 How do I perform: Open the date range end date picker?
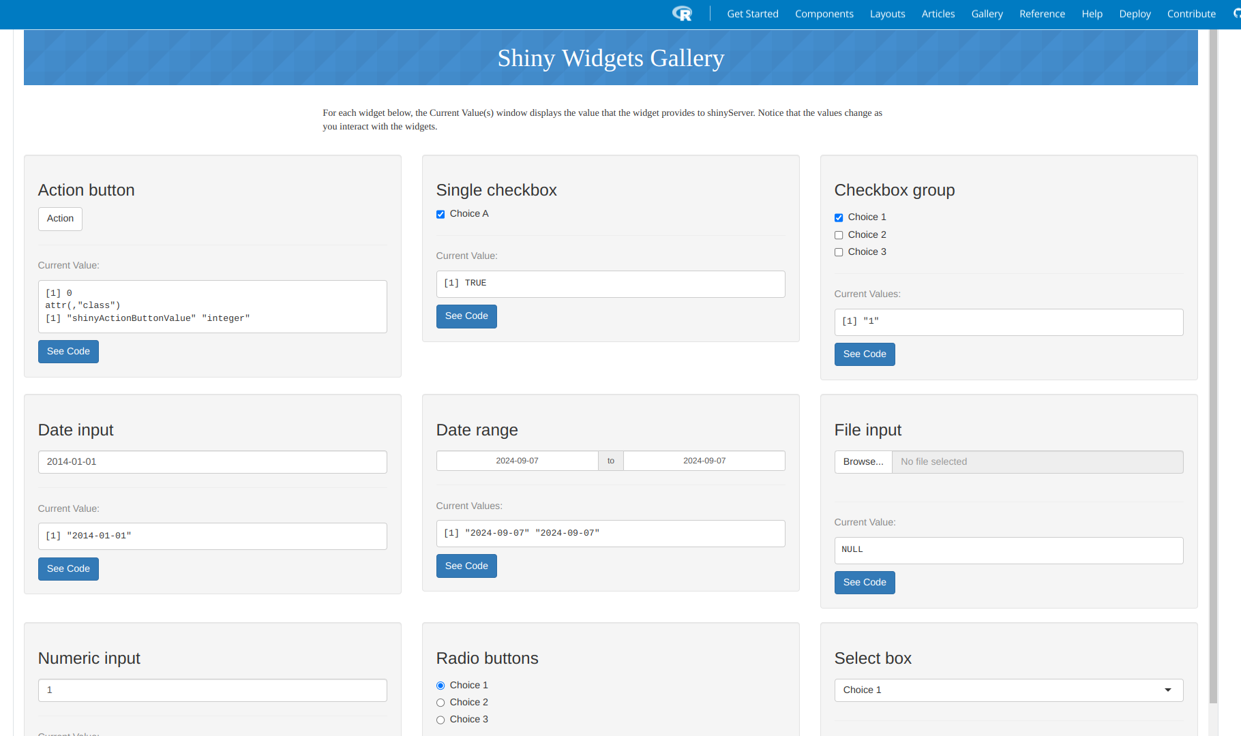pyautogui.click(x=704, y=461)
